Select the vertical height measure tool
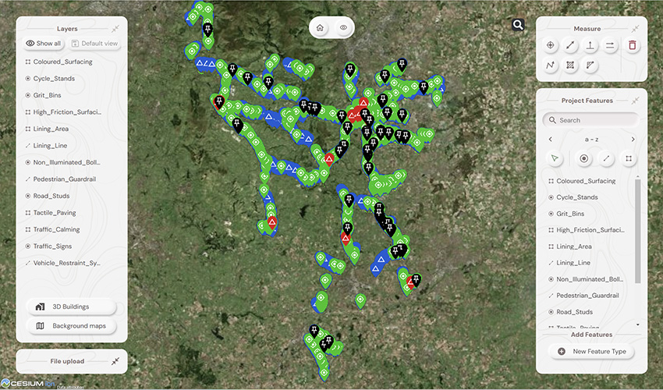This screenshot has width=663, height=390. click(x=590, y=46)
